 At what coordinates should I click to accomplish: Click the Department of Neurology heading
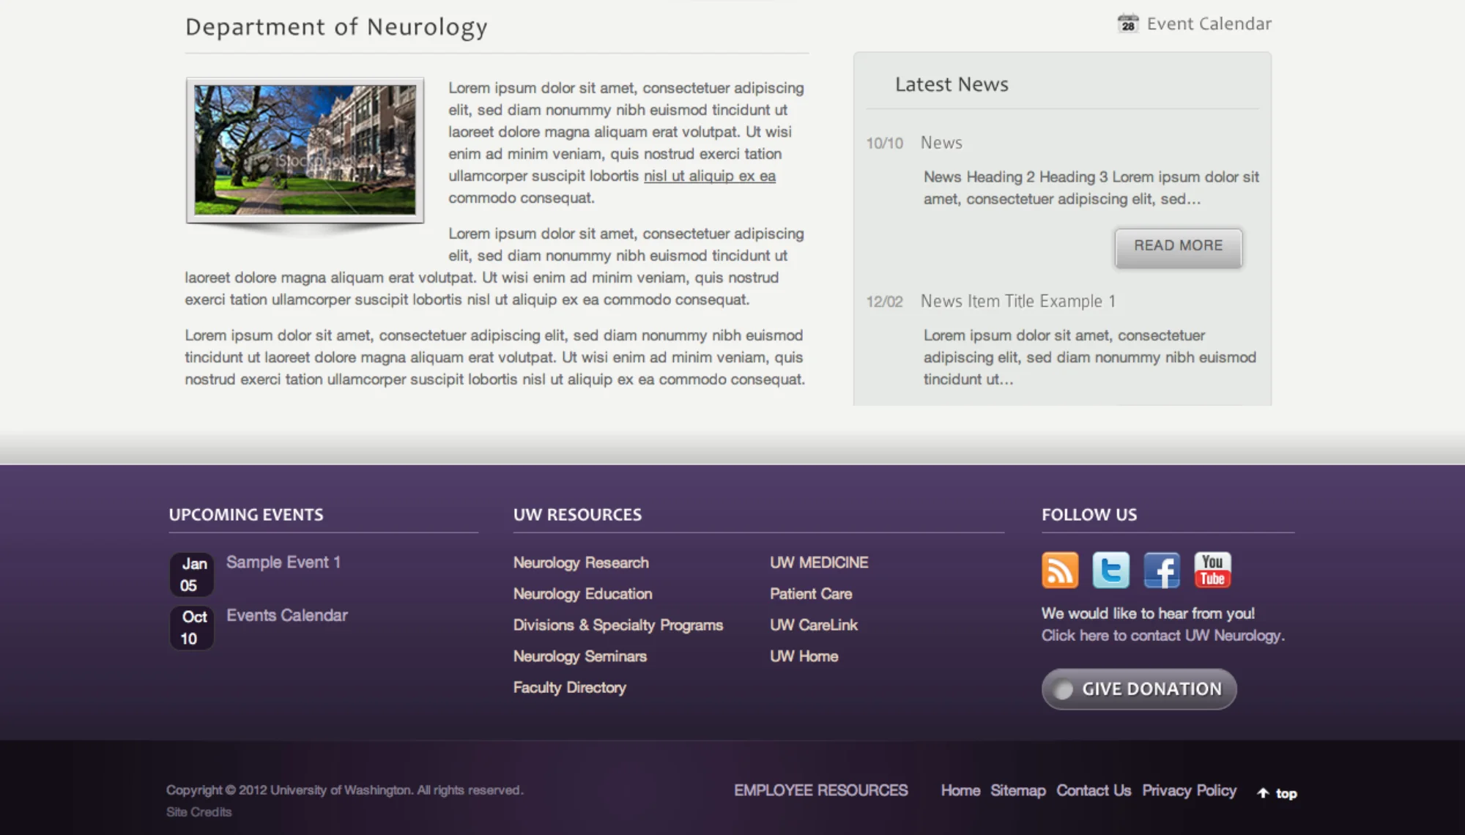[336, 27]
